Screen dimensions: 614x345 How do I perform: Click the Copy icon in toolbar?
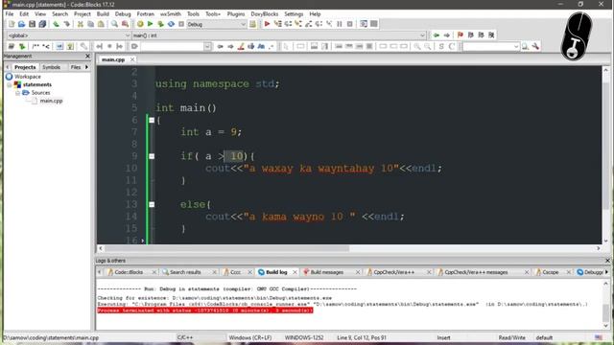(90, 24)
